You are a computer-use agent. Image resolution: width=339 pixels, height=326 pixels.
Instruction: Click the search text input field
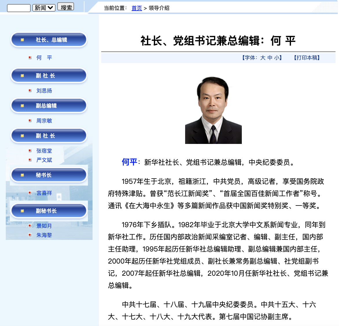[x=19, y=8]
